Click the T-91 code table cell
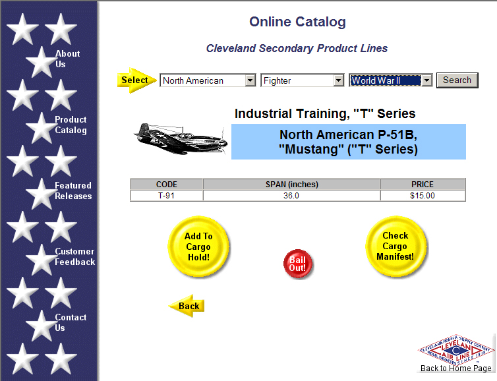Image resolution: width=497 pixels, height=381 pixels. tap(167, 196)
